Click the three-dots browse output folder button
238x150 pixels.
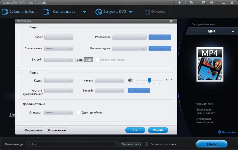pos(116,144)
